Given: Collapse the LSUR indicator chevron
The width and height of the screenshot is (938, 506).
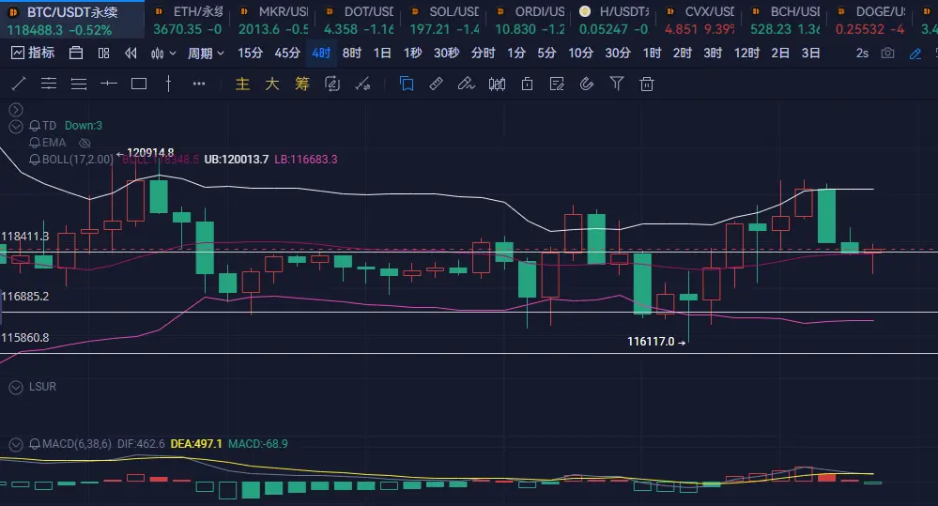Looking at the screenshot, I should [16, 388].
